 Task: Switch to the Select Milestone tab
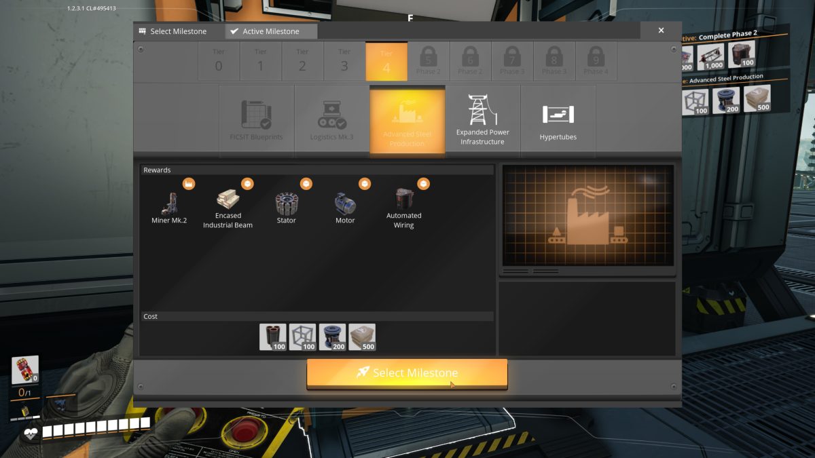coord(179,31)
